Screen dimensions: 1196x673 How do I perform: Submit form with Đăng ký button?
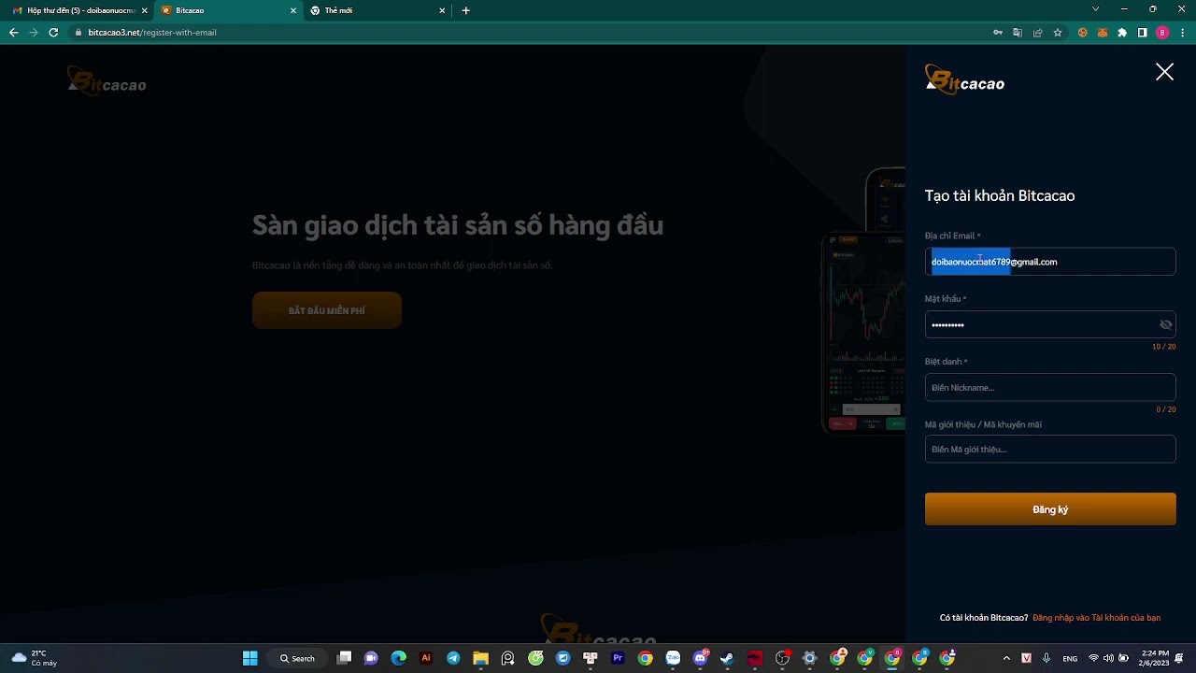click(x=1050, y=509)
